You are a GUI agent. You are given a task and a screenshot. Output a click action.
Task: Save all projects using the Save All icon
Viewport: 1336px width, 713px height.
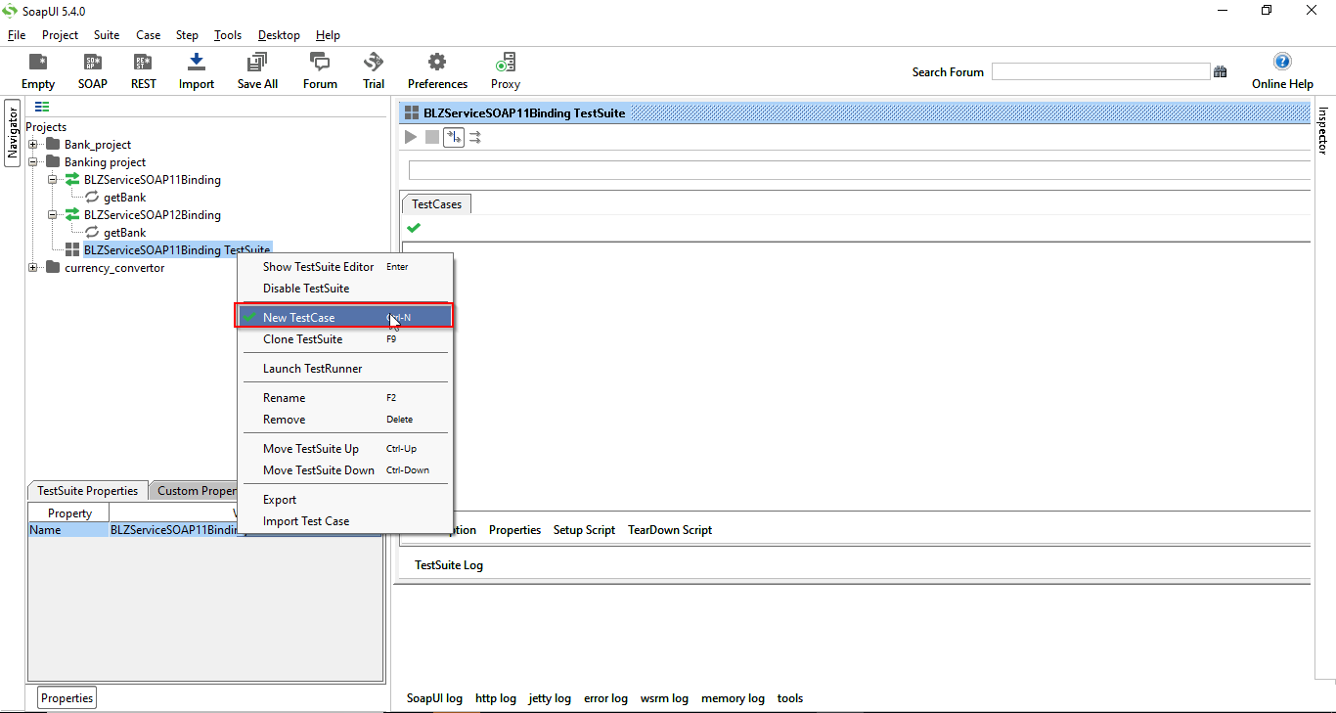(x=256, y=69)
